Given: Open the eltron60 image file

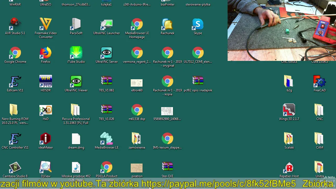Looking at the screenshot, I should click(x=137, y=85).
